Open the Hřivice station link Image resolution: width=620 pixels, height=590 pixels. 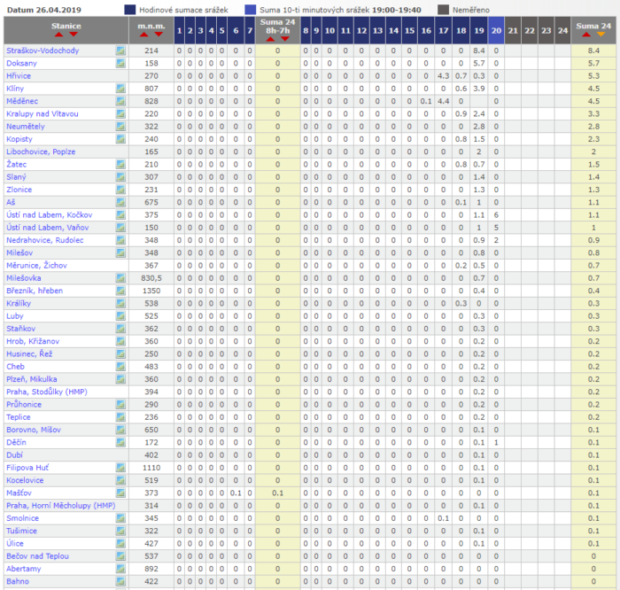[x=19, y=76]
